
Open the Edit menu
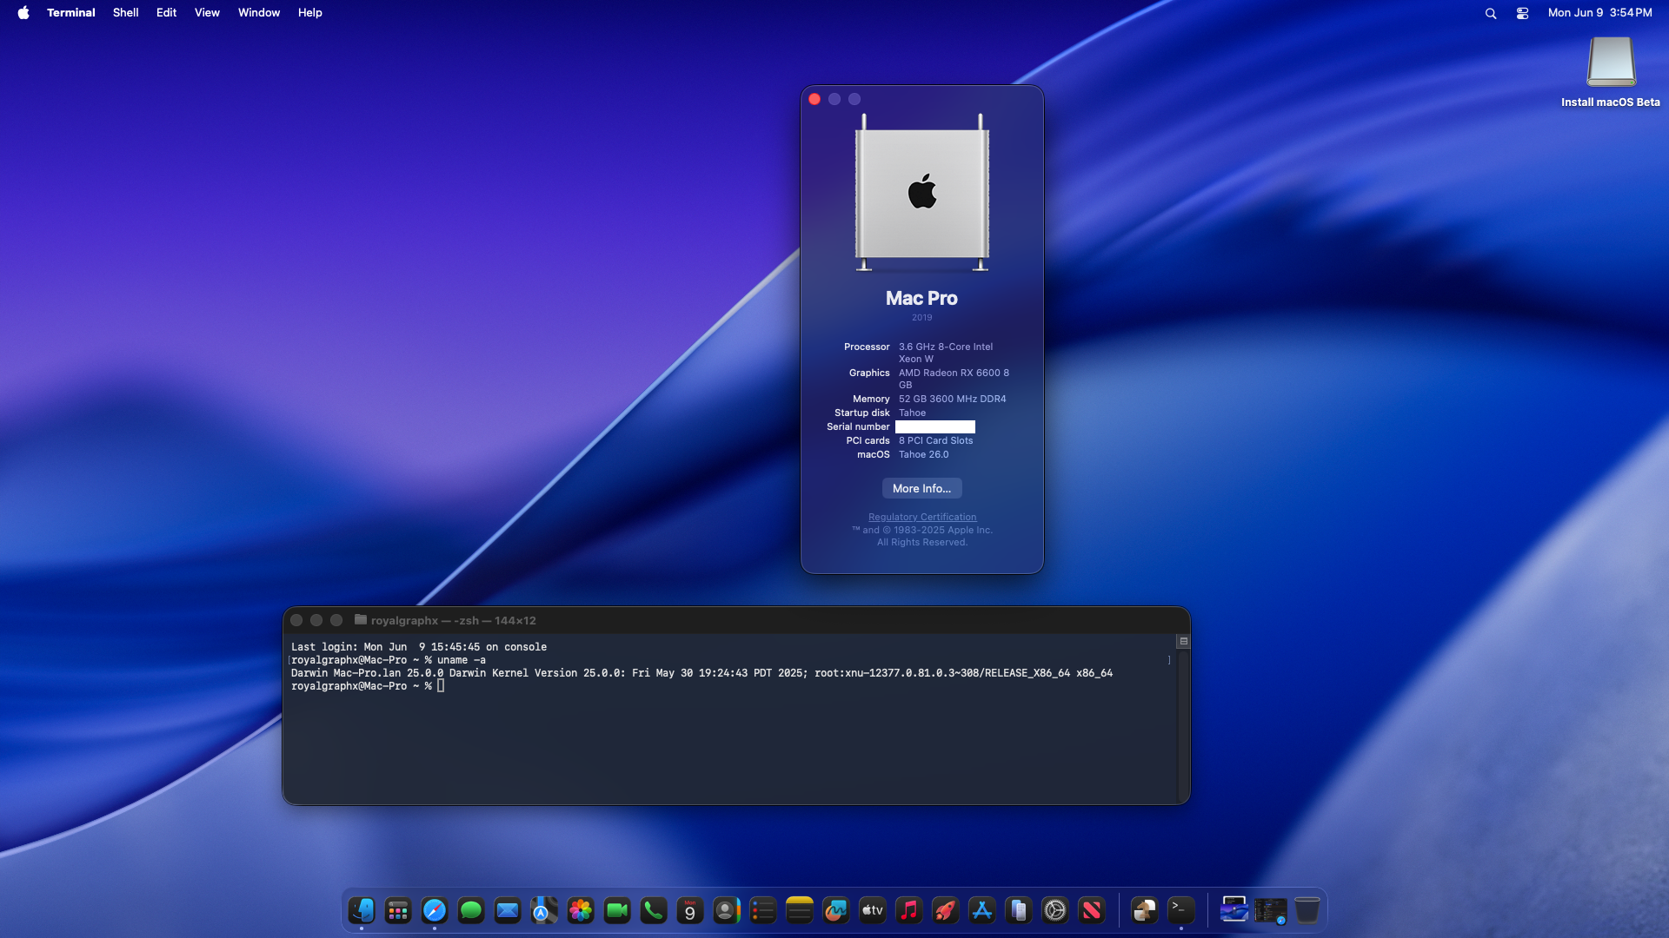coord(166,12)
